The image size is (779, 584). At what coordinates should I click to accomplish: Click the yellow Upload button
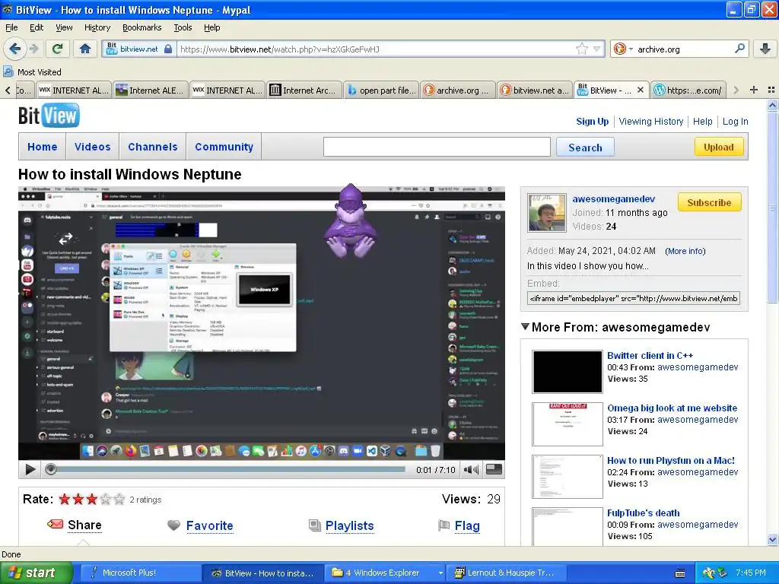pos(718,147)
